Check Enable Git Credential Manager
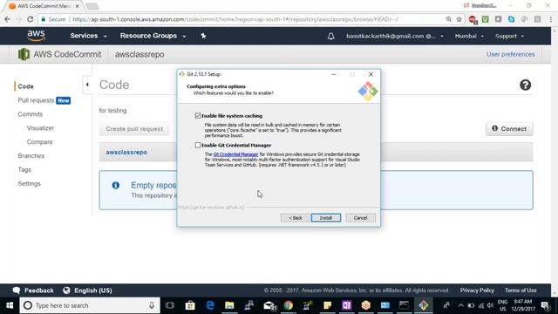558x314 pixels. (198, 146)
